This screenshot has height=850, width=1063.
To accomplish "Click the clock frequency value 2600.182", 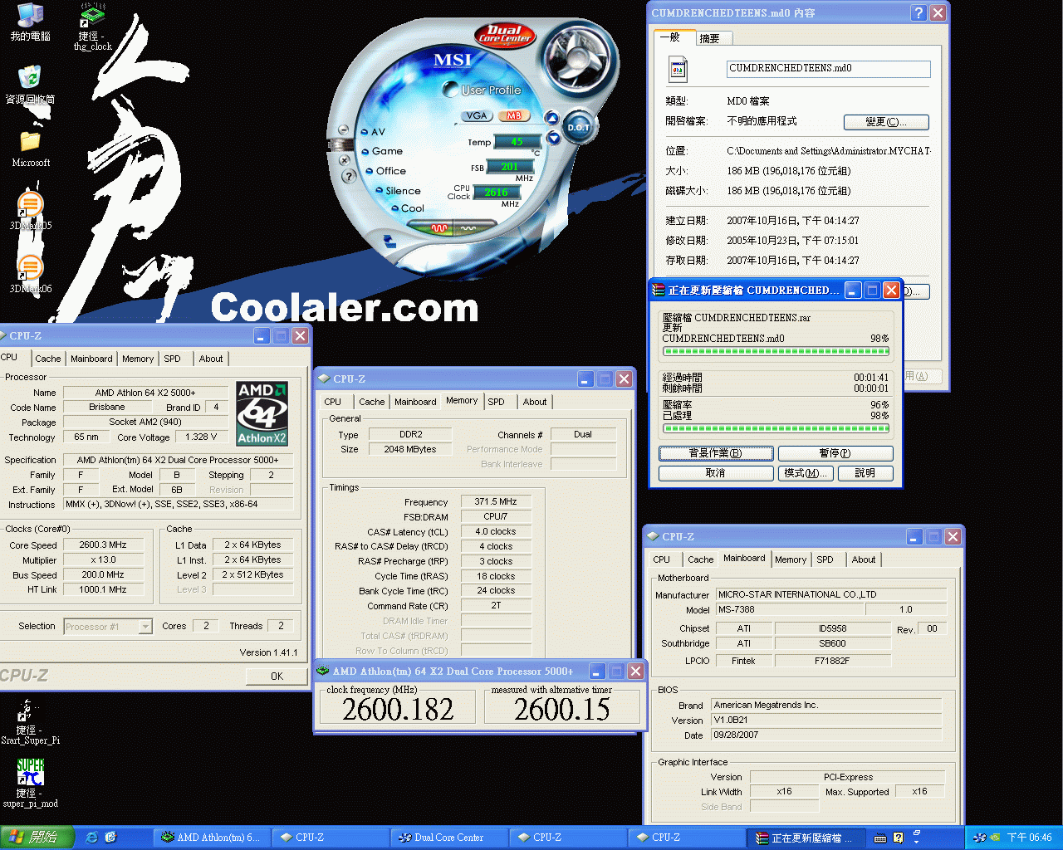I will tap(398, 709).
